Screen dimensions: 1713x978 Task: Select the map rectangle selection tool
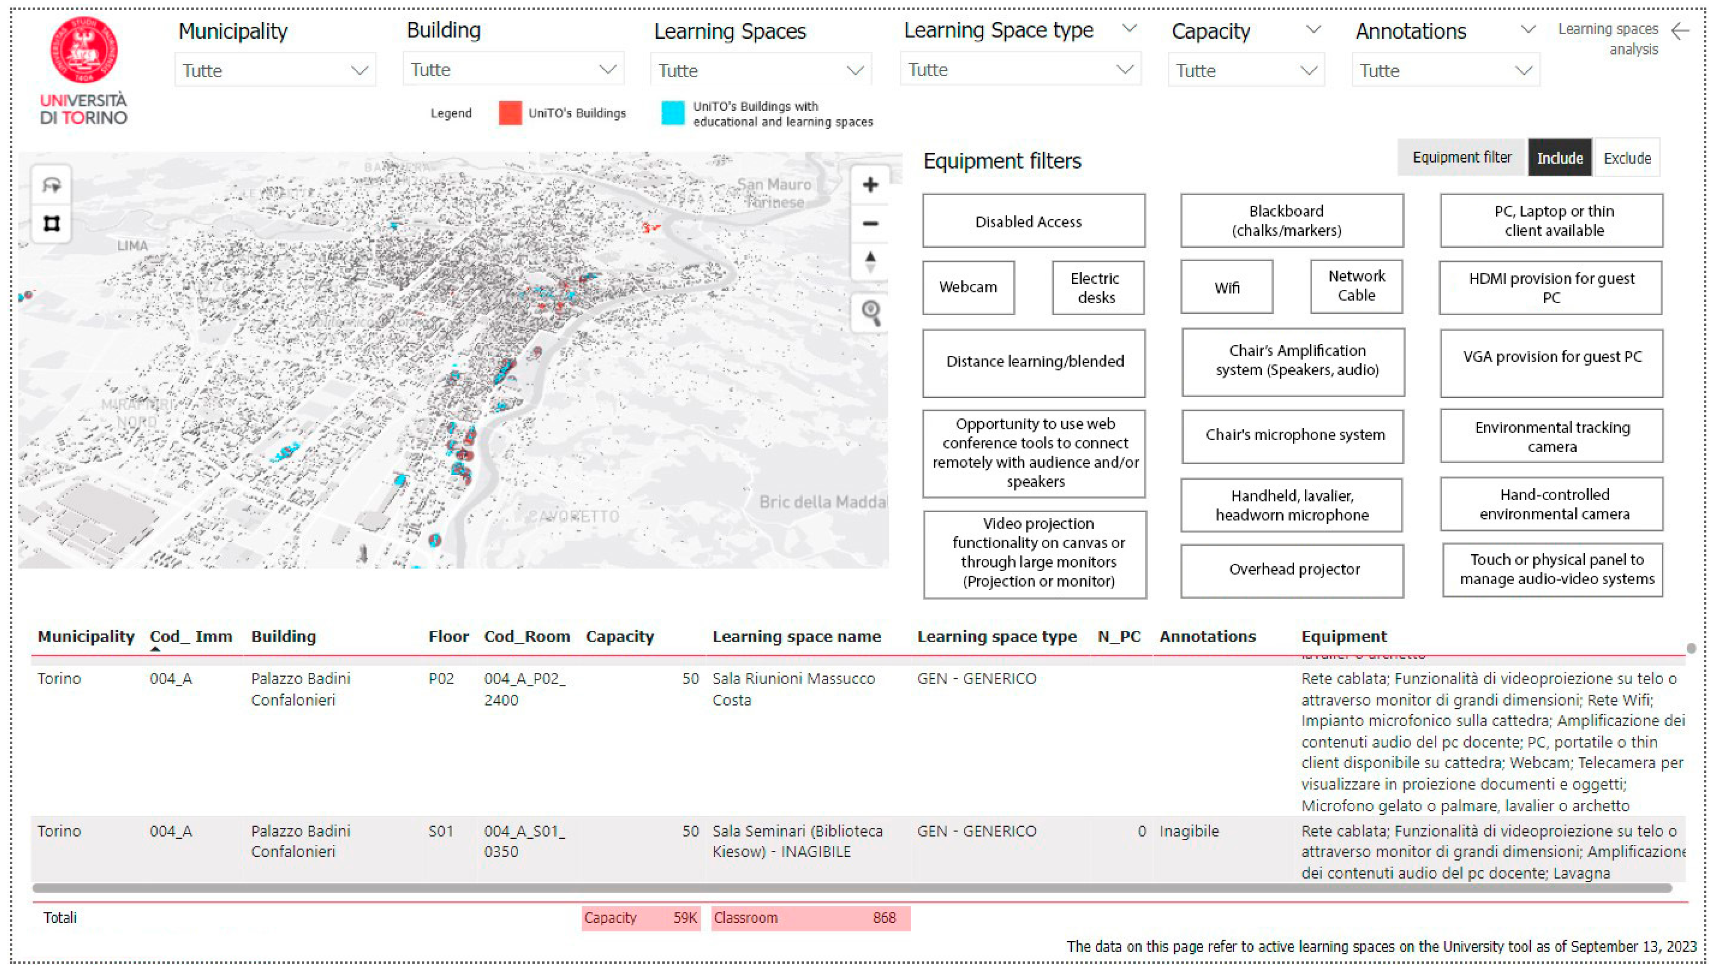[52, 223]
